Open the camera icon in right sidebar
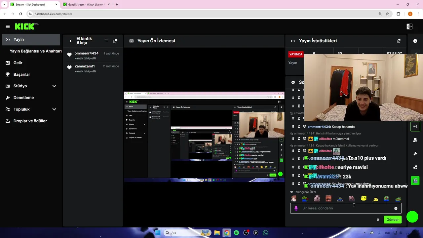This screenshot has width=423, height=238. (415, 140)
